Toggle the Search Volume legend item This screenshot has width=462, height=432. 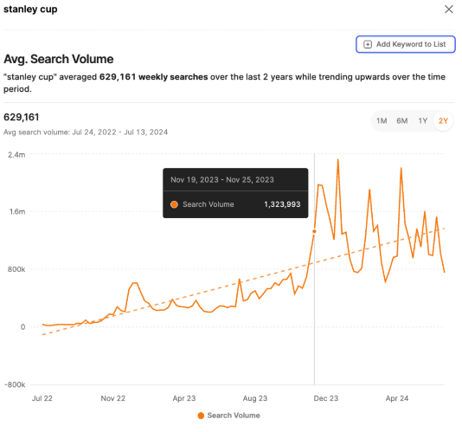(229, 416)
